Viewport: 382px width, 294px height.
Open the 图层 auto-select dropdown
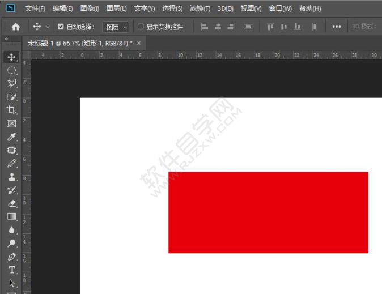tap(116, 27)
